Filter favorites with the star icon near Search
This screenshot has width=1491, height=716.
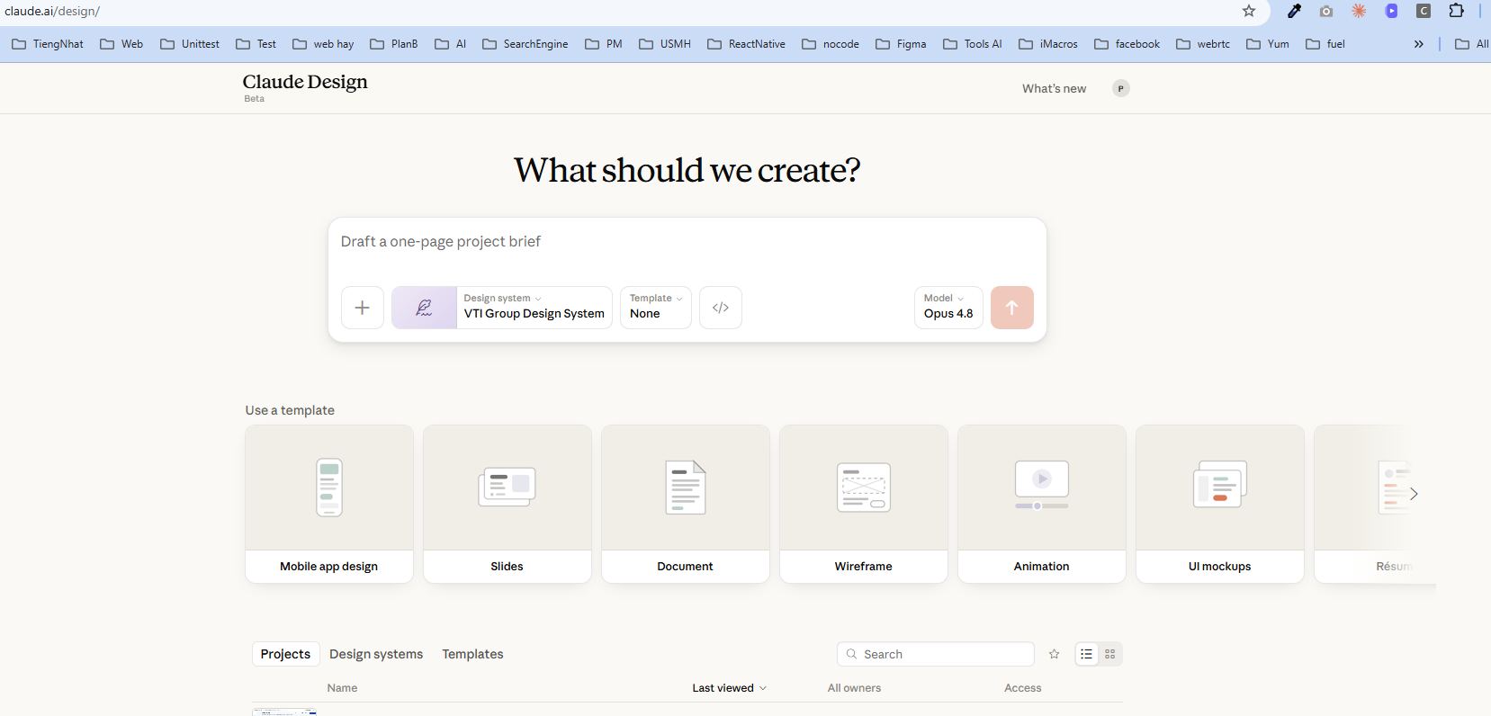tap(1055, 654)
